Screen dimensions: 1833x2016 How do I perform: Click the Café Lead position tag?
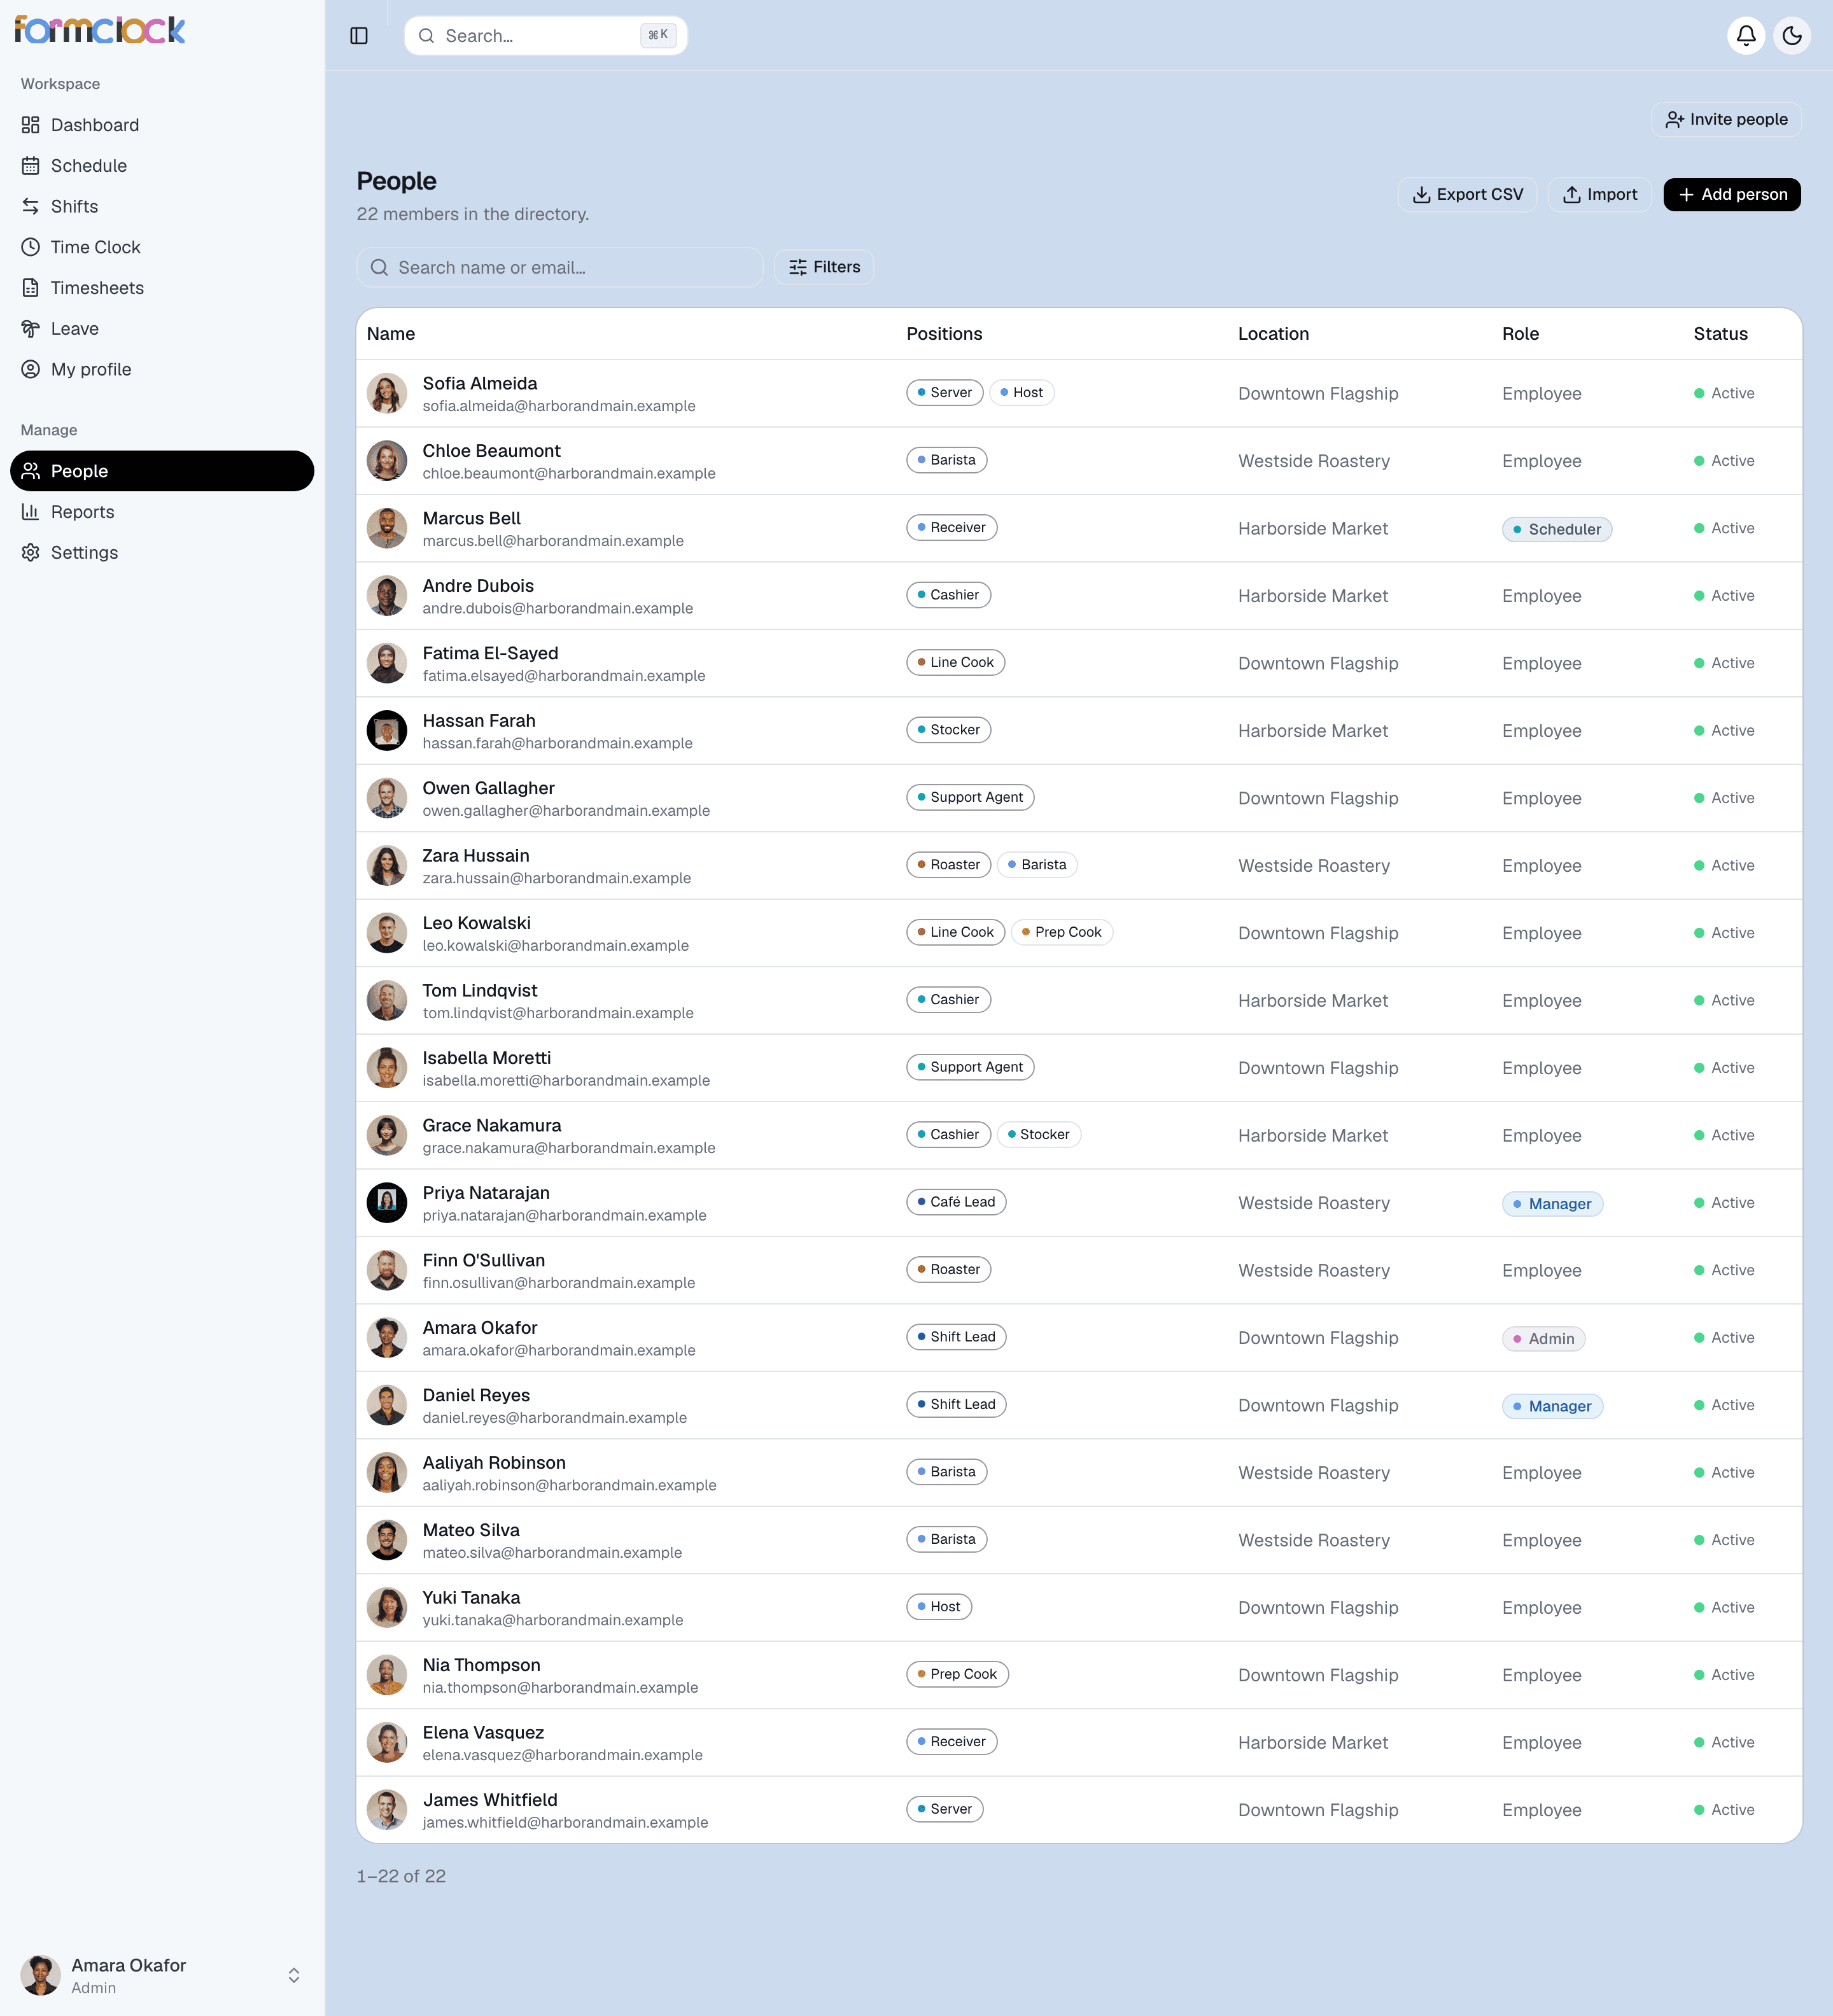click(x=956, y=1202)
